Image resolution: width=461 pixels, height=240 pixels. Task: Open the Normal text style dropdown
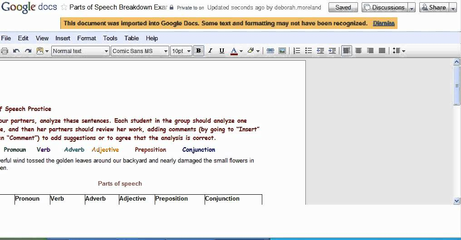(80, 51)
